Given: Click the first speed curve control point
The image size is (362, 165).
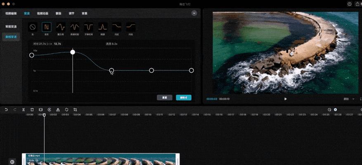Looking at the screenshot, I should [x=32, y=55].
